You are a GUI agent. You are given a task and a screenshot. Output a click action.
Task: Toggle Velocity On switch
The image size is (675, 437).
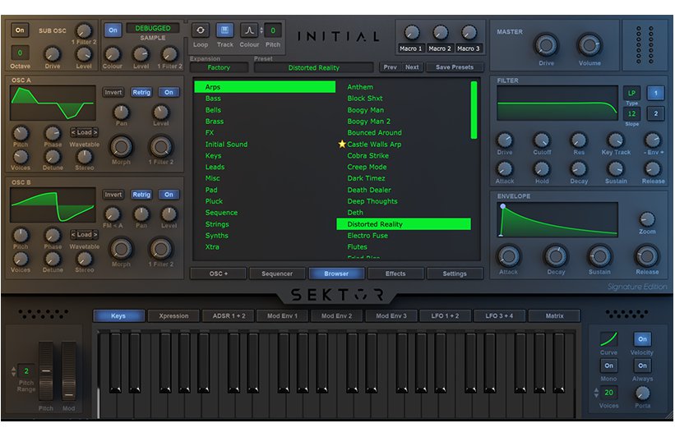(x=642, y=339)
